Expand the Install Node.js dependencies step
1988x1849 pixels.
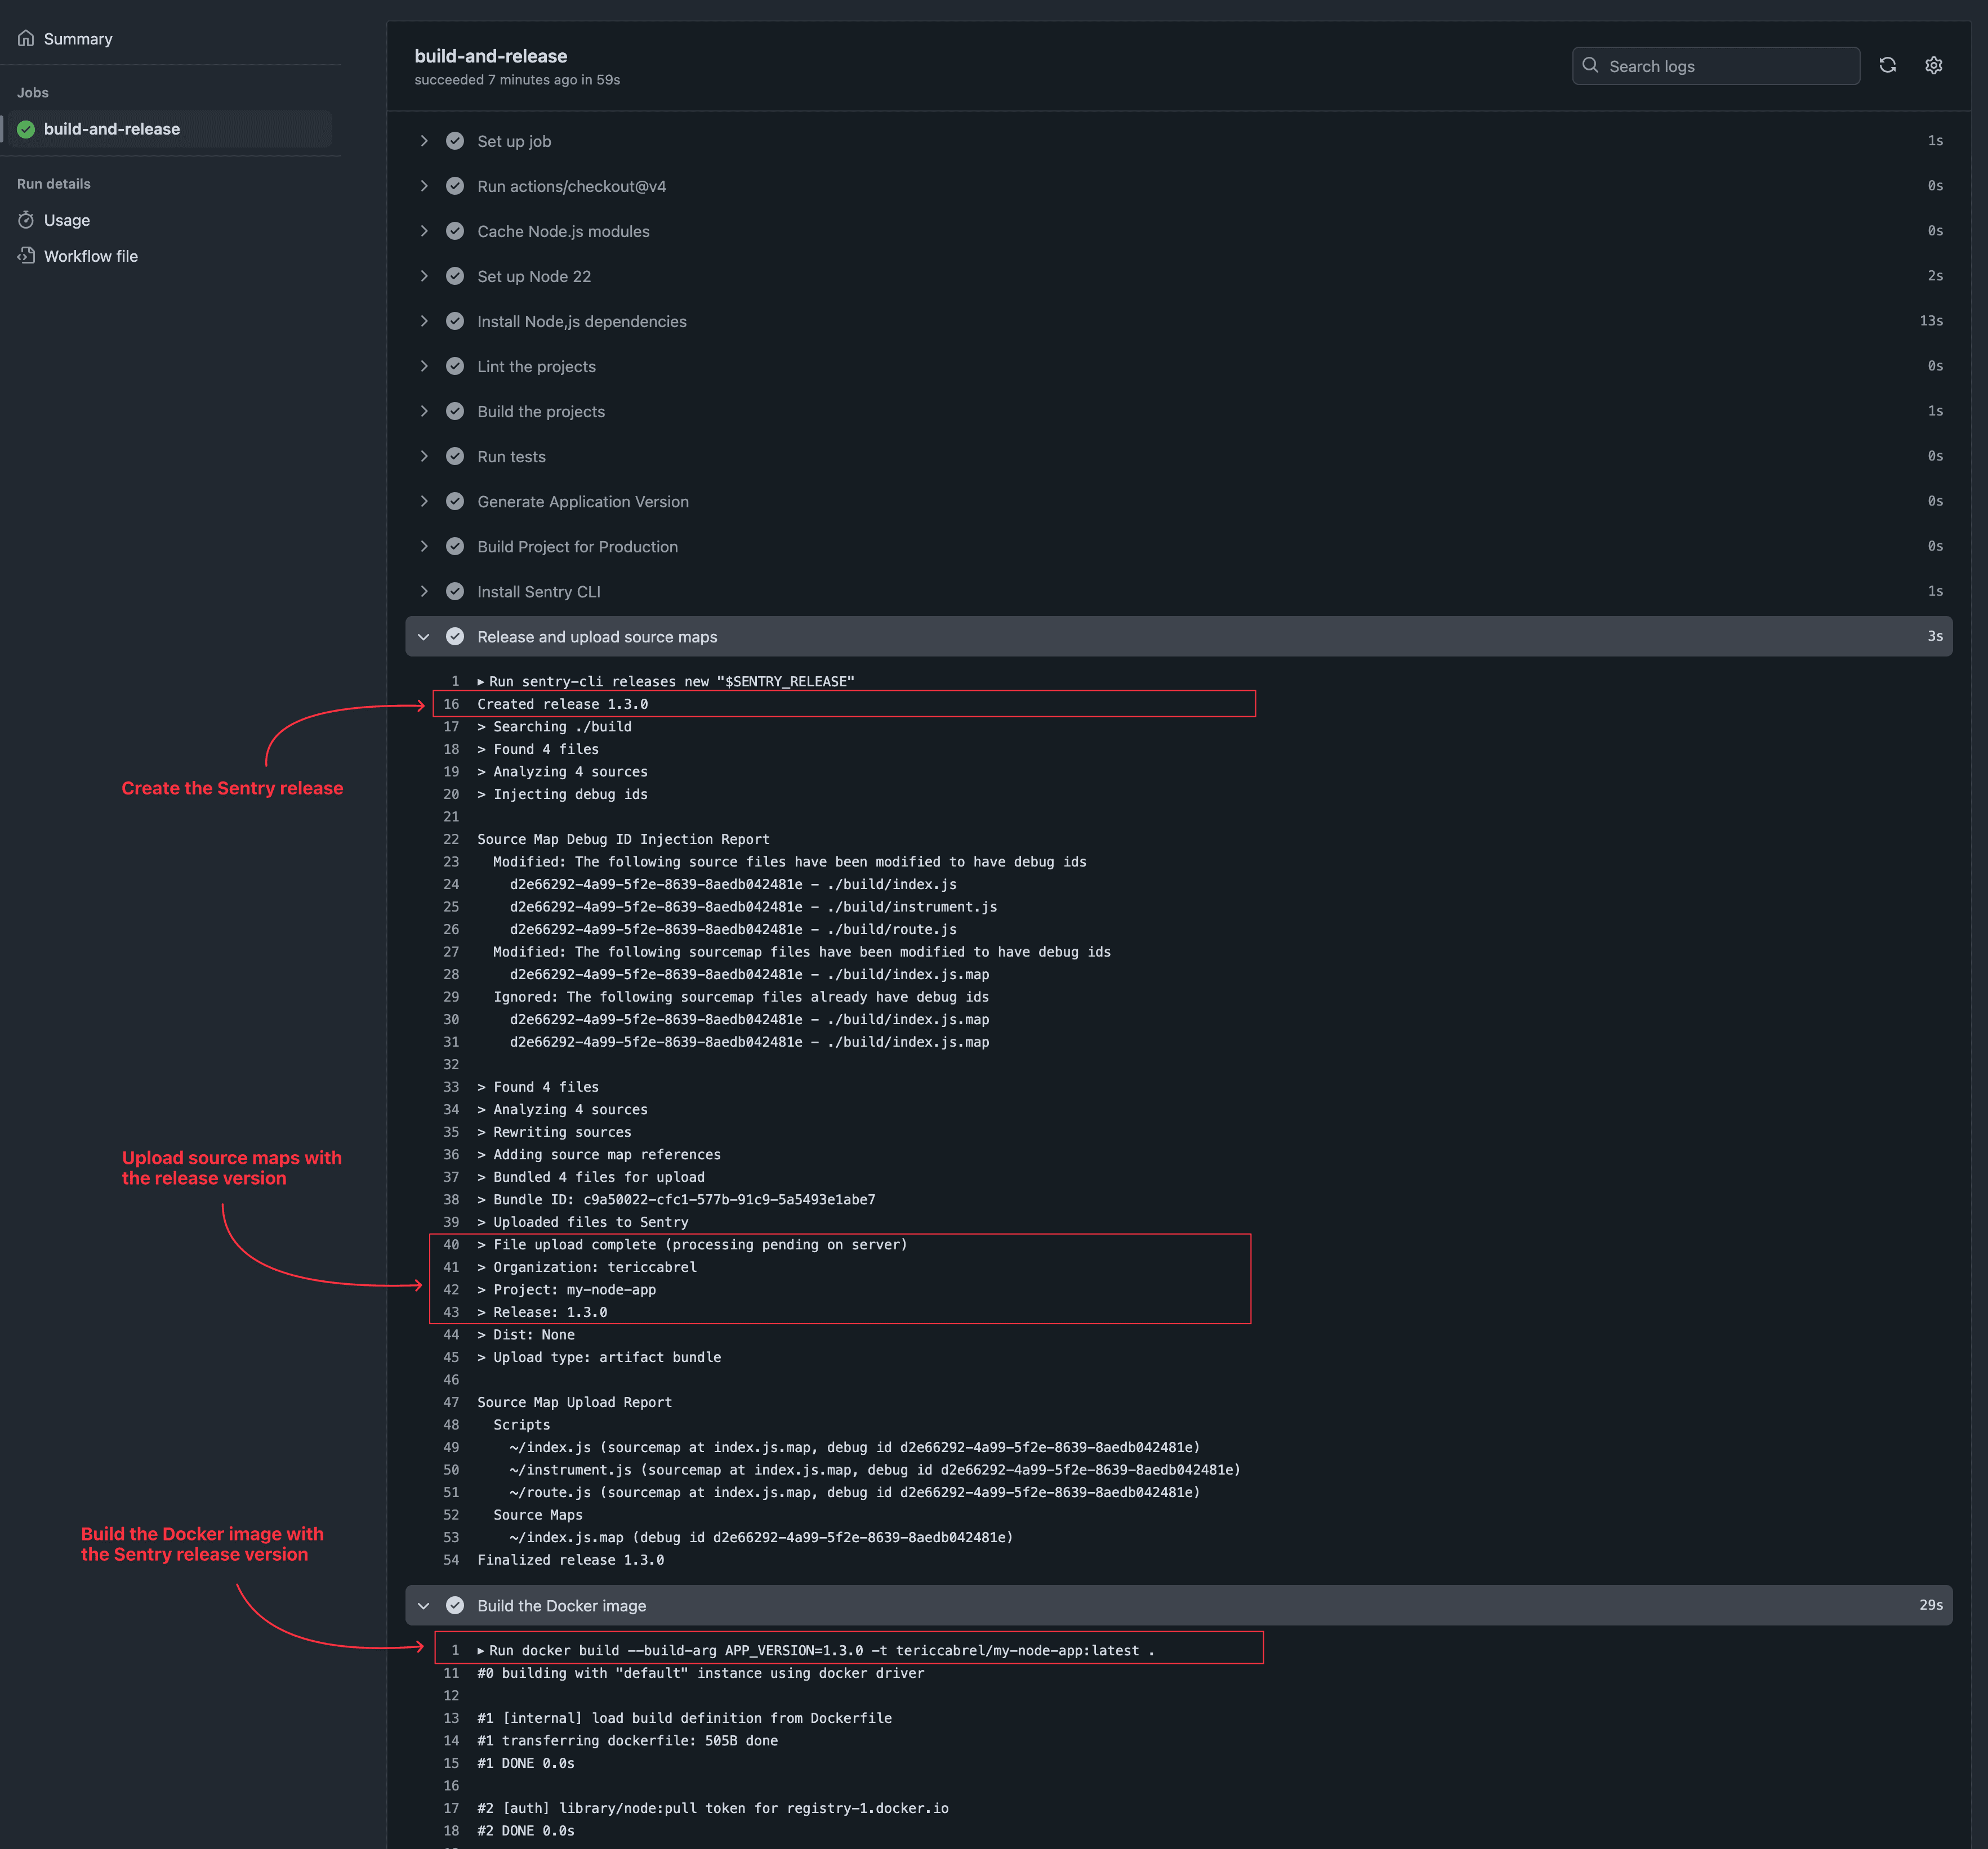tap(424, 321)
